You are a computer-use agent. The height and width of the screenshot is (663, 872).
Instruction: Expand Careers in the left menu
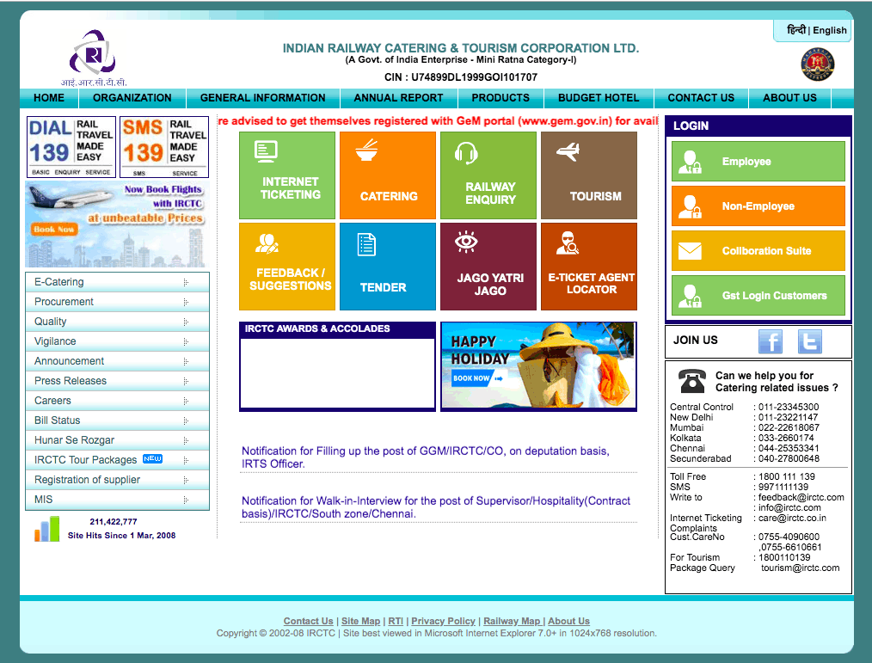[117, 401]
